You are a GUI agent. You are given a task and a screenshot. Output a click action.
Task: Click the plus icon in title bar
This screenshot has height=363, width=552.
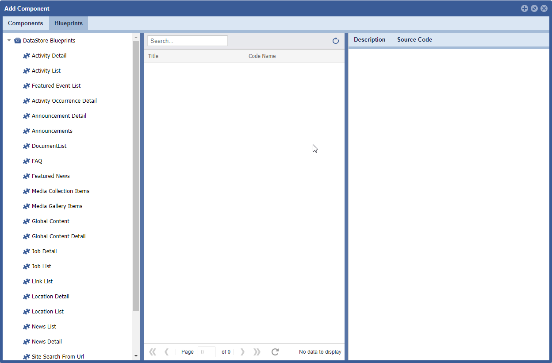(x=524, y=8)
